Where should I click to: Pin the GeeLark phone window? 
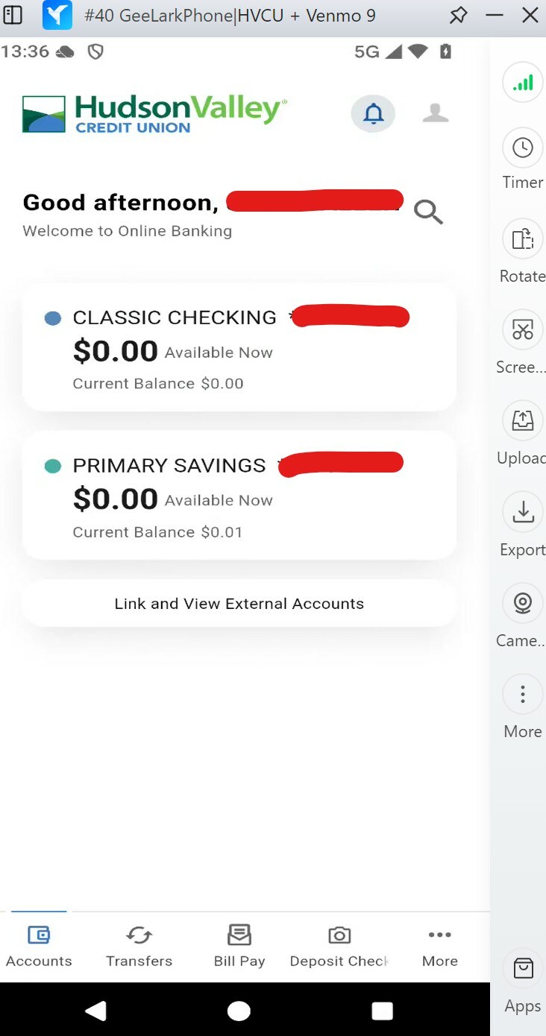point(458,15)
